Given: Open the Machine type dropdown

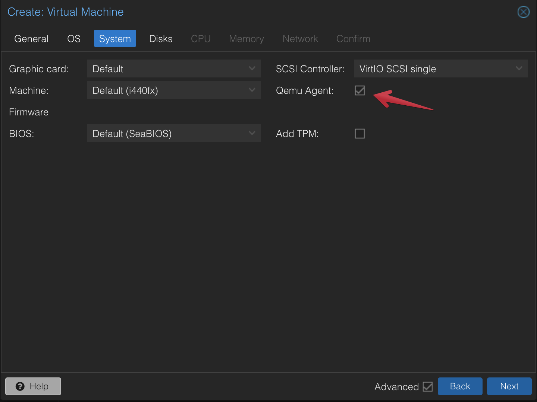Looking at the screenshot, I should (x=174, y=90).
